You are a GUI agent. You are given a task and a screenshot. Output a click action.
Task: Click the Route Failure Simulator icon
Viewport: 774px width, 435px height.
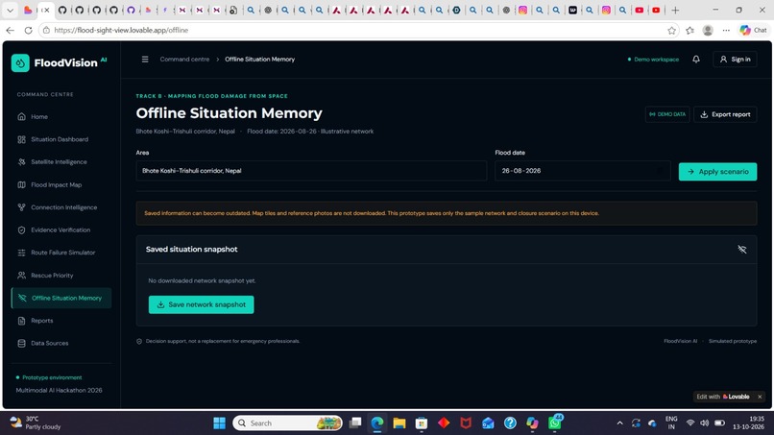click(22, 253)
